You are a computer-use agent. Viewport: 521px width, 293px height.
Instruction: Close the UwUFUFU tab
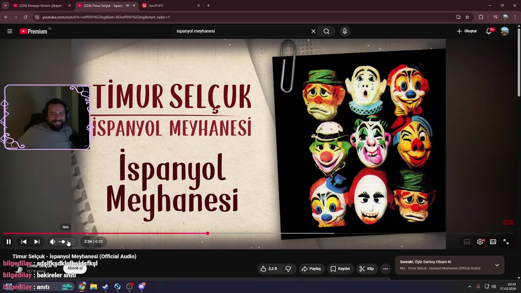199,6
